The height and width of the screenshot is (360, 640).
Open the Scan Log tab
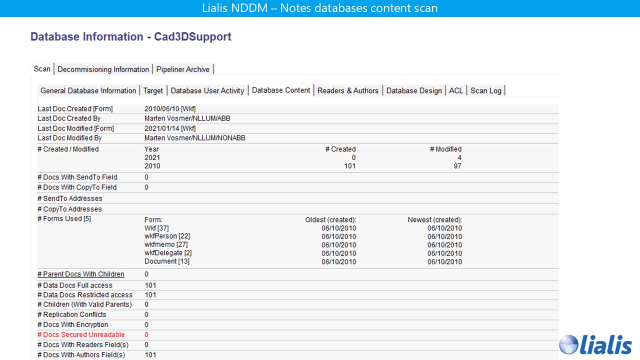(485, 90)
